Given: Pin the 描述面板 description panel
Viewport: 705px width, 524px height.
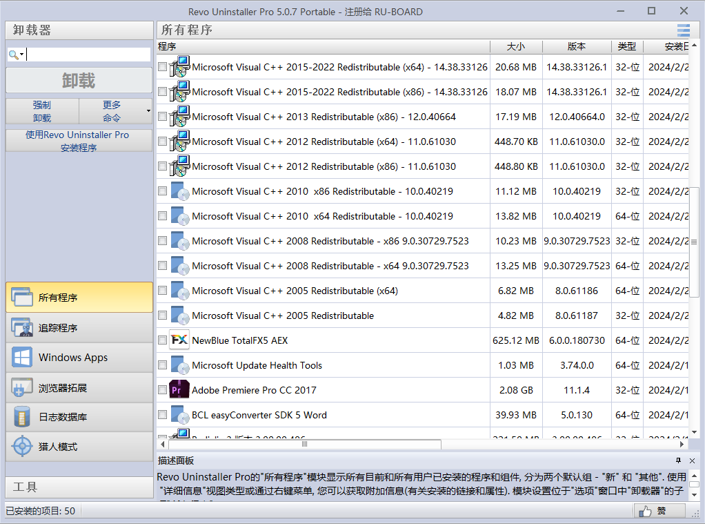Looking at the screenshot, I should click(678, 460).
